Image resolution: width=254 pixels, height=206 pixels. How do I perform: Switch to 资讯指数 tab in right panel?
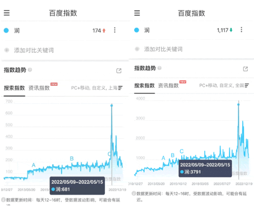pyautogui.click(x=168, y=86)
